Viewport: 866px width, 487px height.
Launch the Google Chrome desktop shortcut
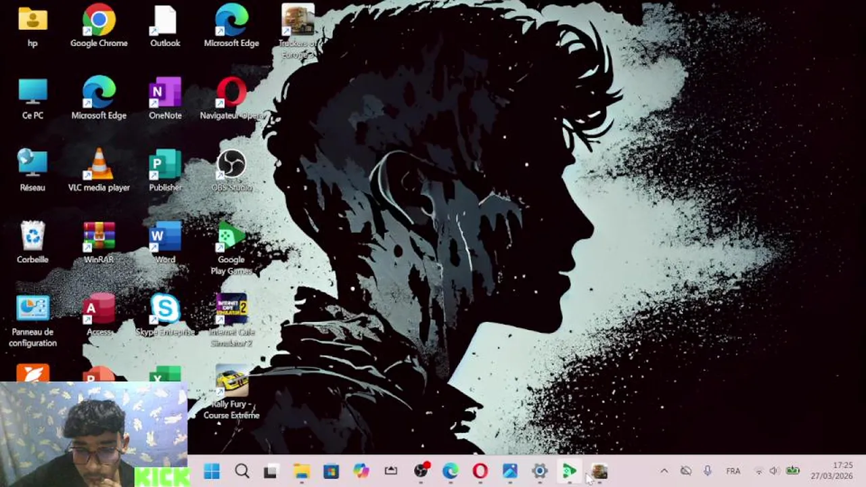(x=99, y=26)
